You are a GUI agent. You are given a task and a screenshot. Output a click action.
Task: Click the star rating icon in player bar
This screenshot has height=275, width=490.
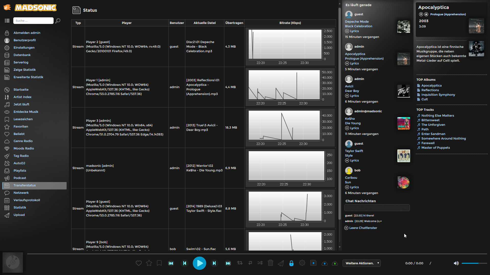tap(149, 263)
